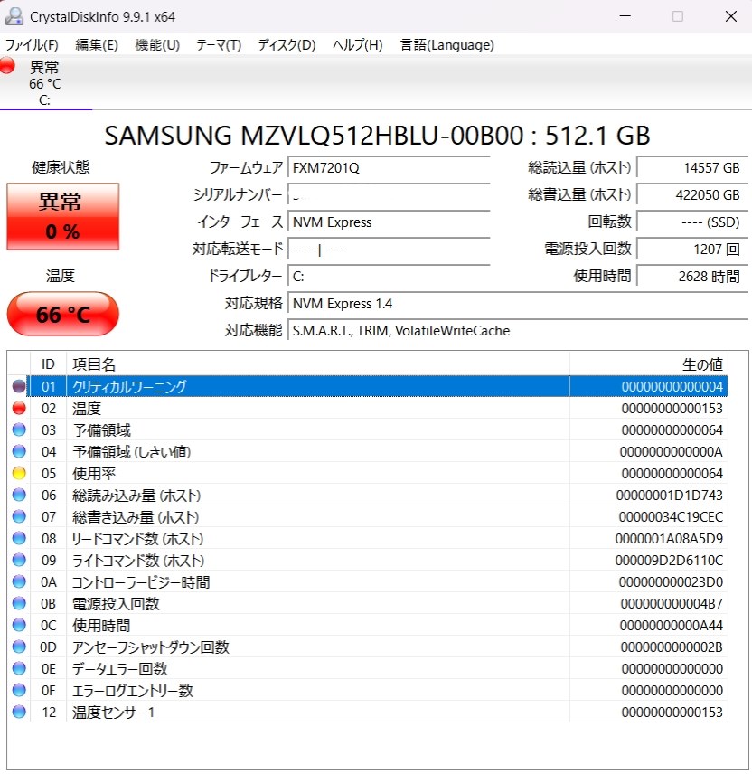Click the red status dot for 温度 row 02
752x774 pixels.
19,408
